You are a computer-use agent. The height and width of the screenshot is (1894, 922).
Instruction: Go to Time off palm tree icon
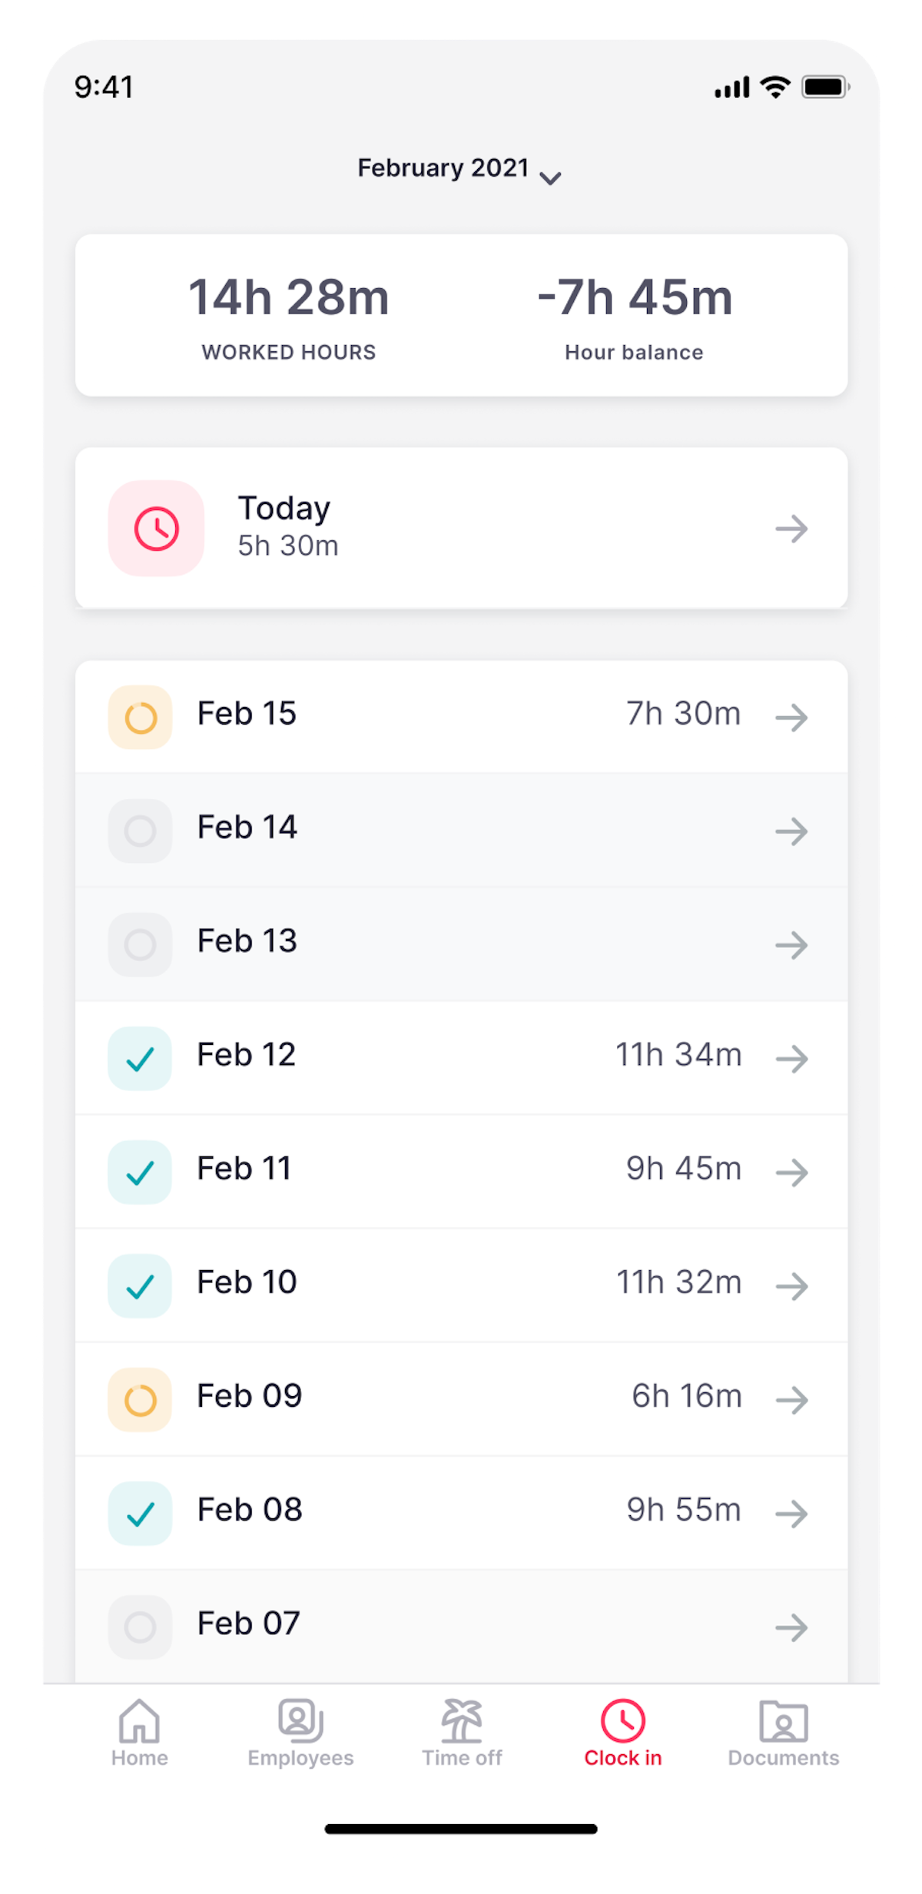(462, 1721)
